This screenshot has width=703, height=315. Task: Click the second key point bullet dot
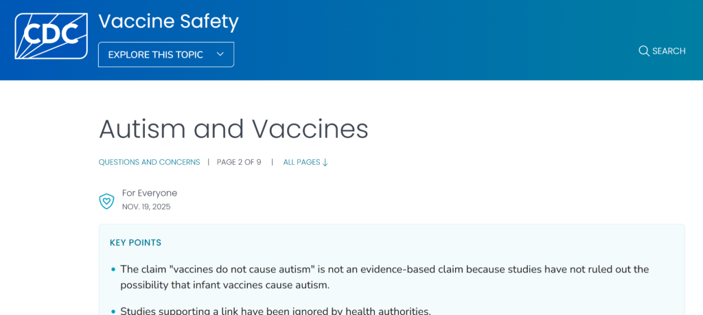(x=113, y=311)
